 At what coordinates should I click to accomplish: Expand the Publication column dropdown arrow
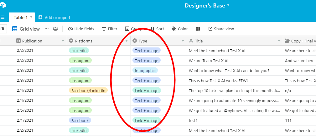tap(63, 41)
